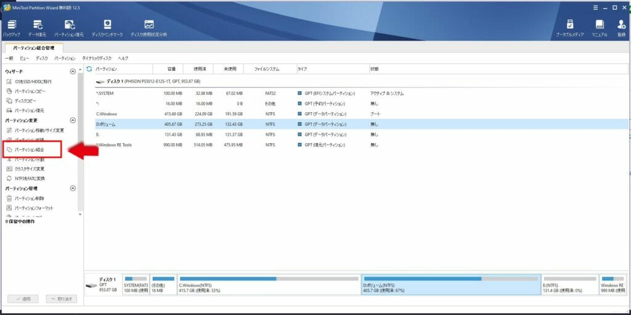Sort by the ファイルシステム column header

[x=270, y=69]
